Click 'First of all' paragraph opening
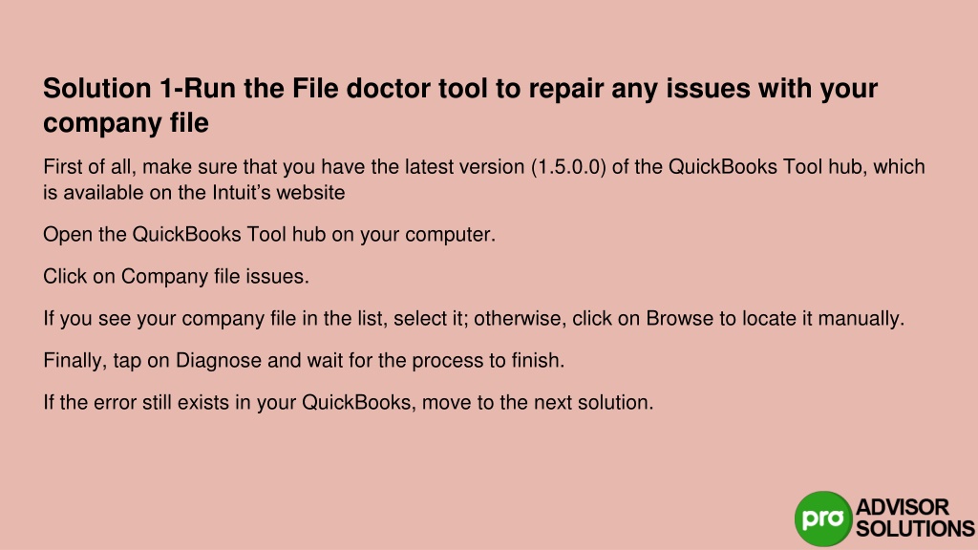 coord(90,167)
